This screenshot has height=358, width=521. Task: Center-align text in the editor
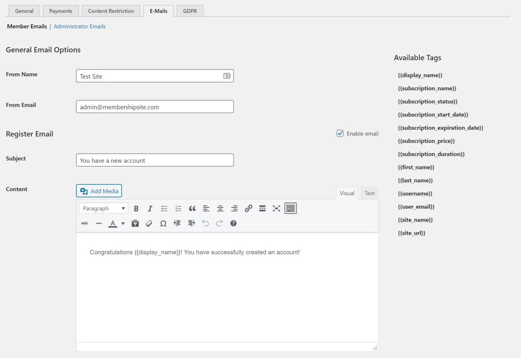tap(220, 209)
